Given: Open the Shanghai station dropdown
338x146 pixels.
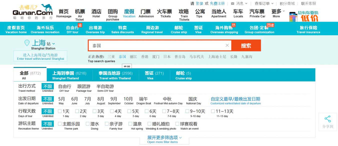Looking at the screenshot, I should [x=54, y=44].
